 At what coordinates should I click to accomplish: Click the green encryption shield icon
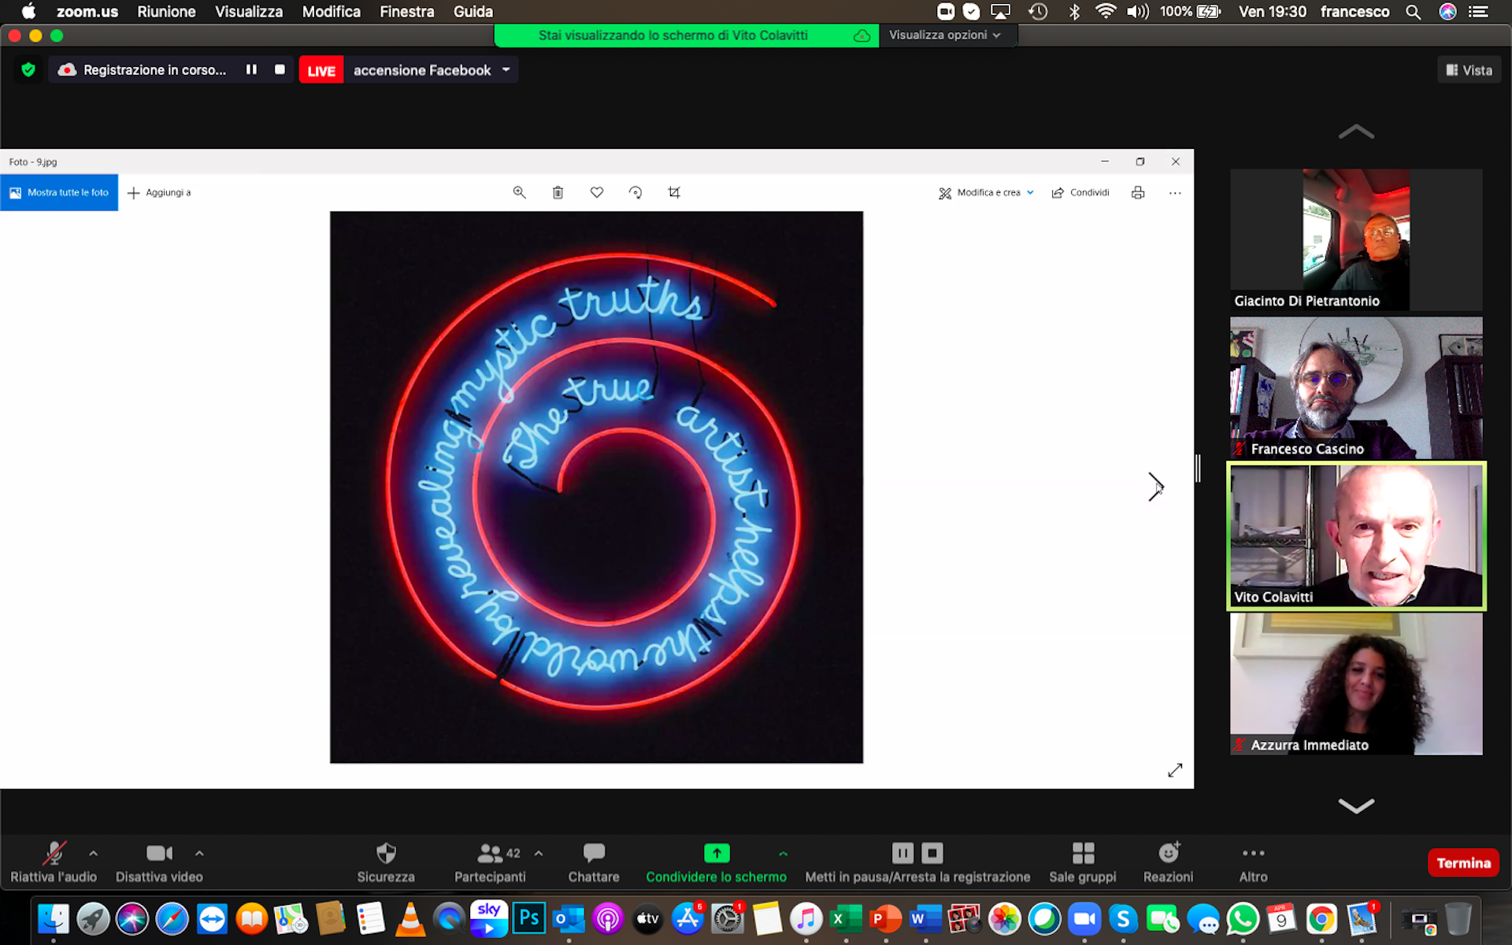[28, 70]
